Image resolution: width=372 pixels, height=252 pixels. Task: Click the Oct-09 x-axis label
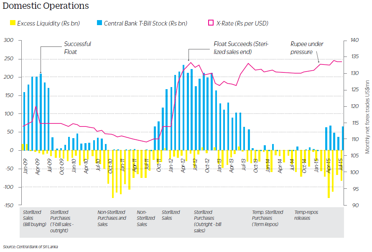(62, 167)
